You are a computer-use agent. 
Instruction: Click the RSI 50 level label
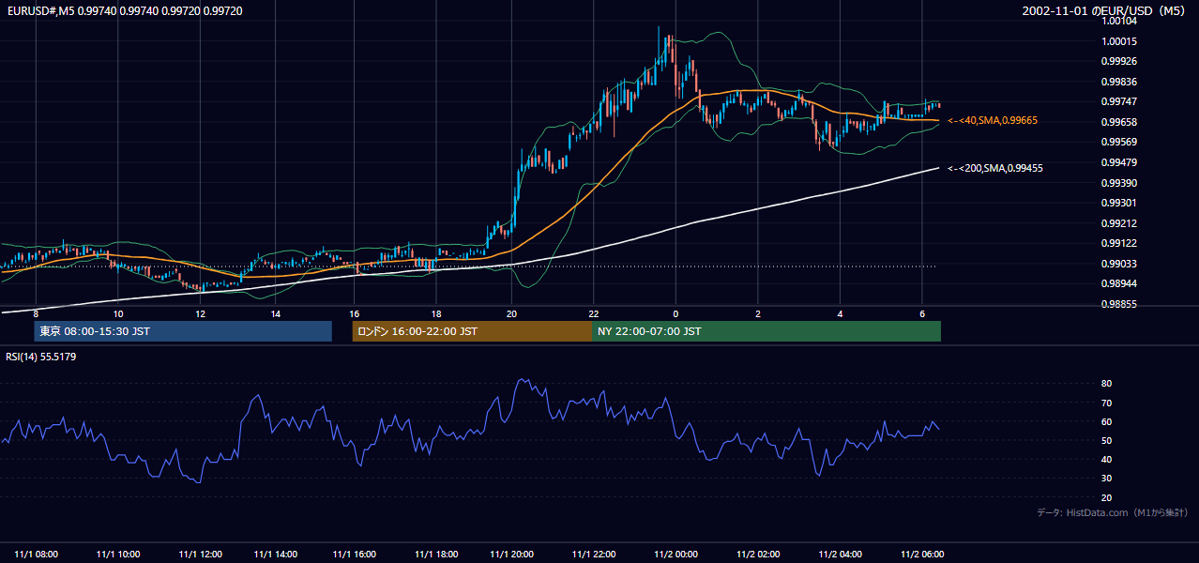tap(1106, 440)
